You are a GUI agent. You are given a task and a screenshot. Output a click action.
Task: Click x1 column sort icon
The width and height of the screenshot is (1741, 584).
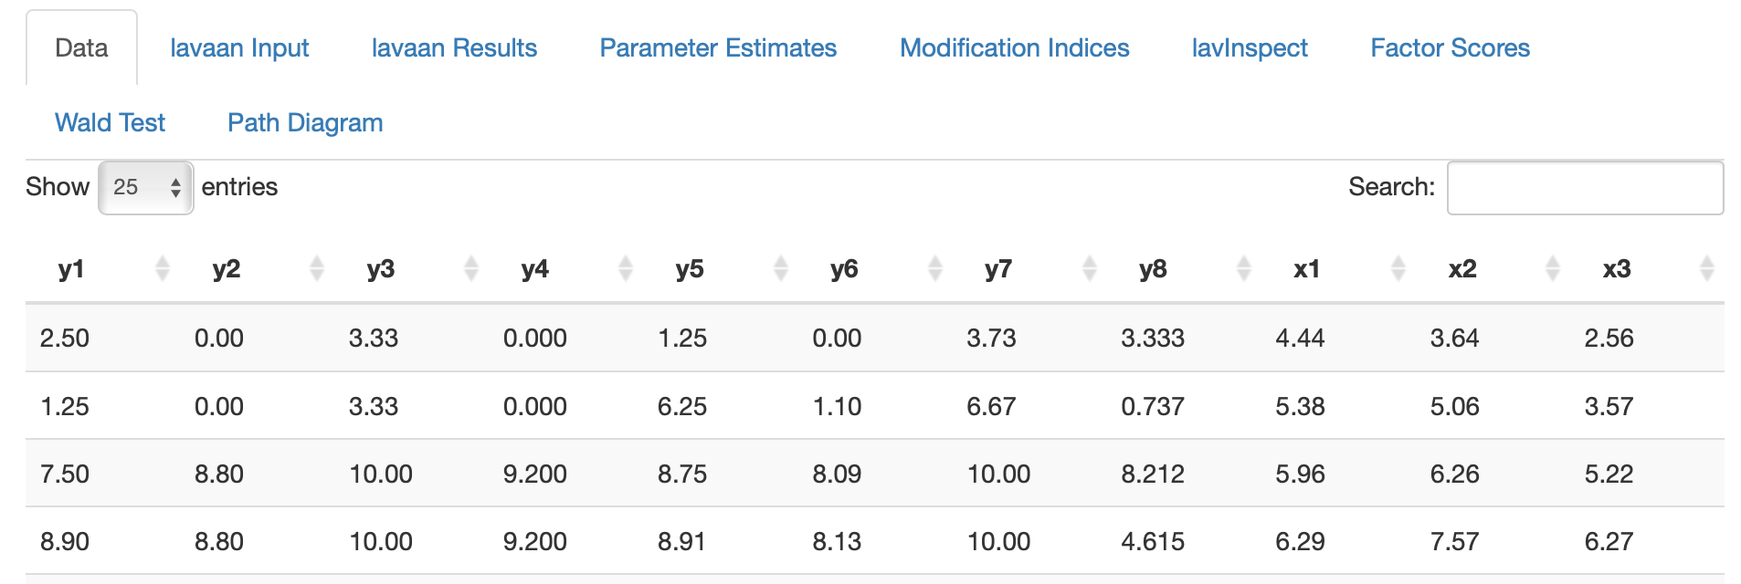(x=1398, y=268)
